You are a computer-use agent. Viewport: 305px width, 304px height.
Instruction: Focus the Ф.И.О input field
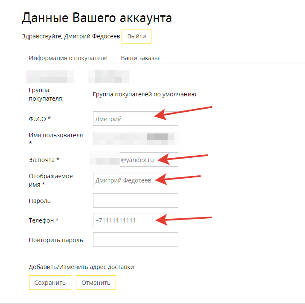click(x=136, y=119)
